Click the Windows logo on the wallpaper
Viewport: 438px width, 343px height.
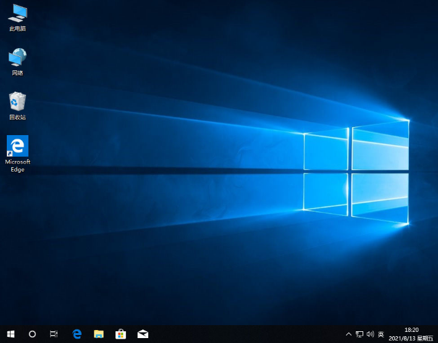click(356, 171)
